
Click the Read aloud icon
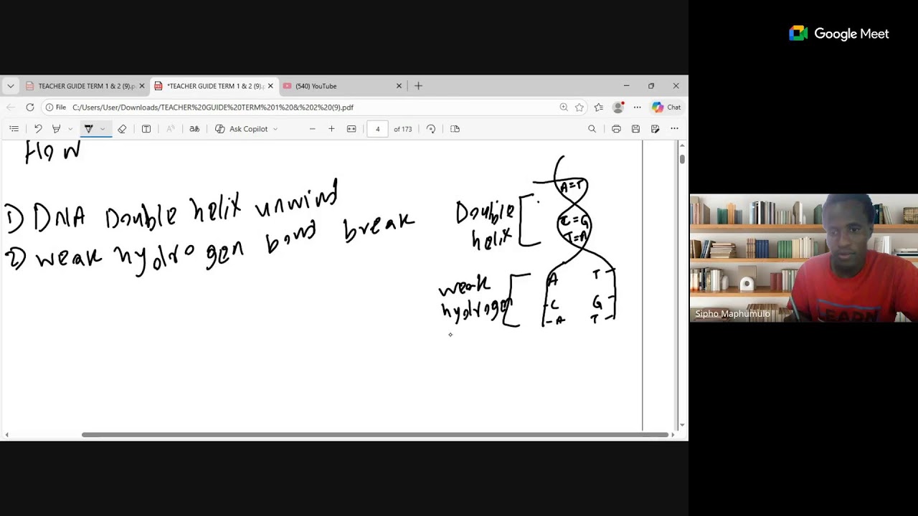pyautogui.click(x=170, y=129)
